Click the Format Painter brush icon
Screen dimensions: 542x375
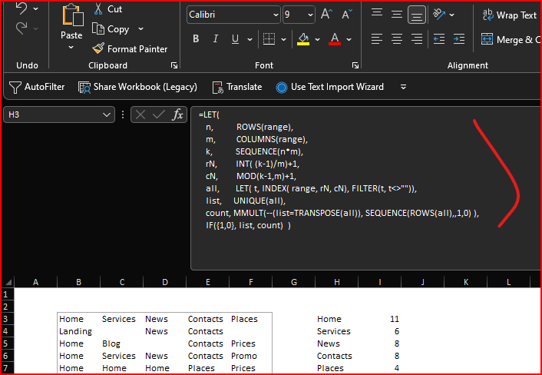98,48
